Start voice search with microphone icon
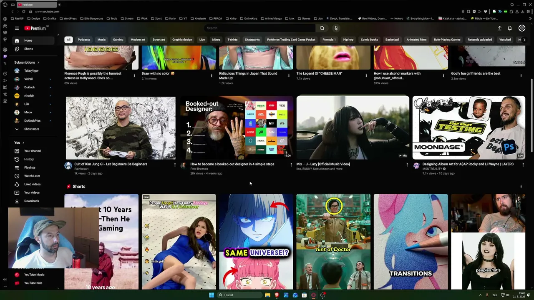Viewport: 534px width, 300px height. coord(336,28)
